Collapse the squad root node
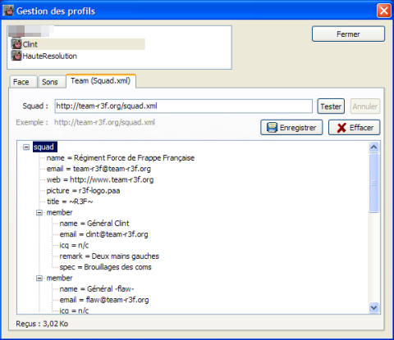 (x=26, y=147)
